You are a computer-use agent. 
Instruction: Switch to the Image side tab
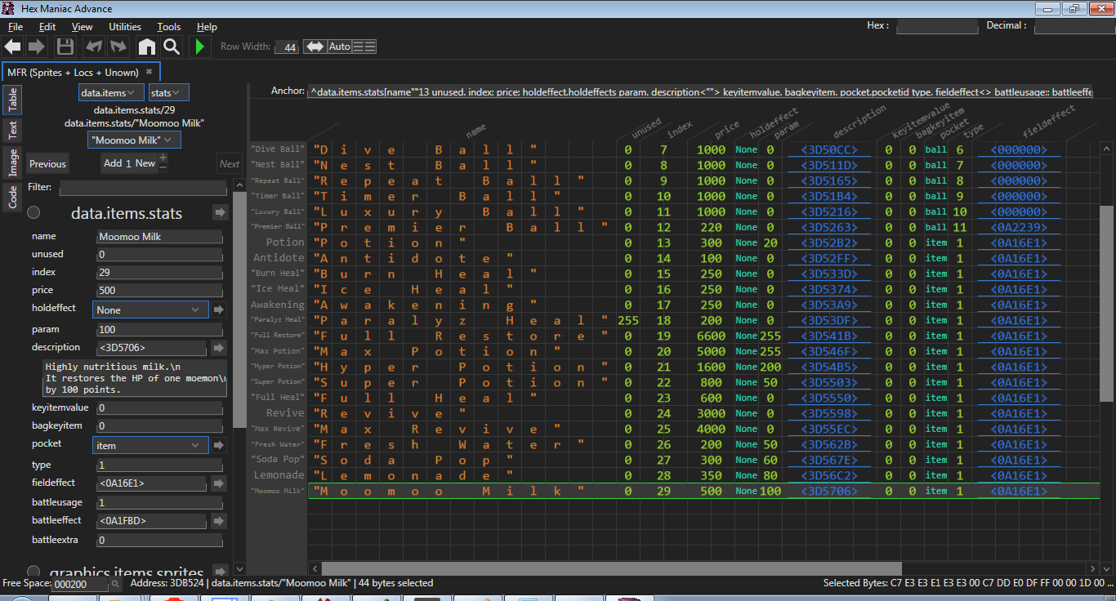pos(13,162)
